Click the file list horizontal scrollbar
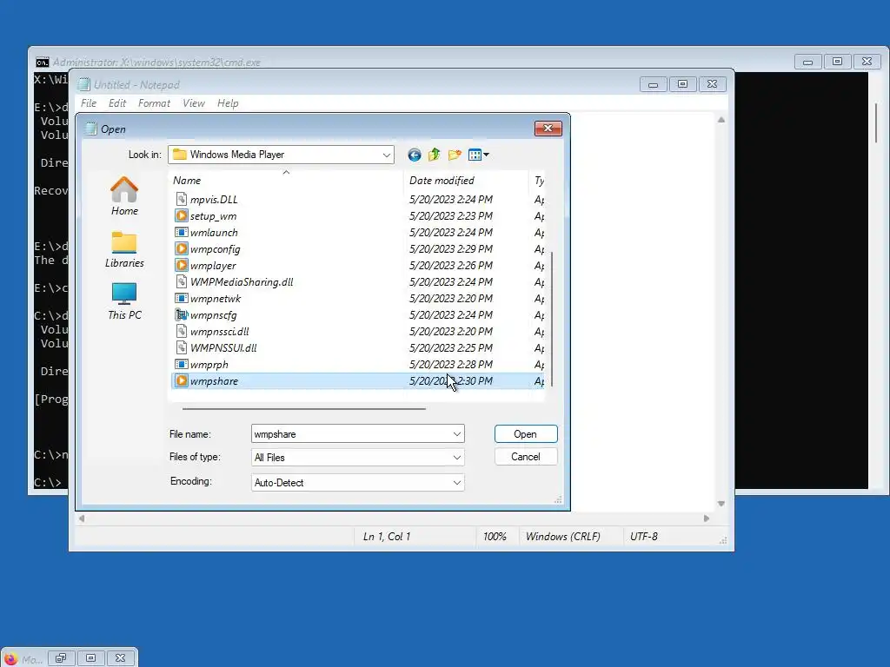Screen dimensions: 890x667 pos(303,408)
